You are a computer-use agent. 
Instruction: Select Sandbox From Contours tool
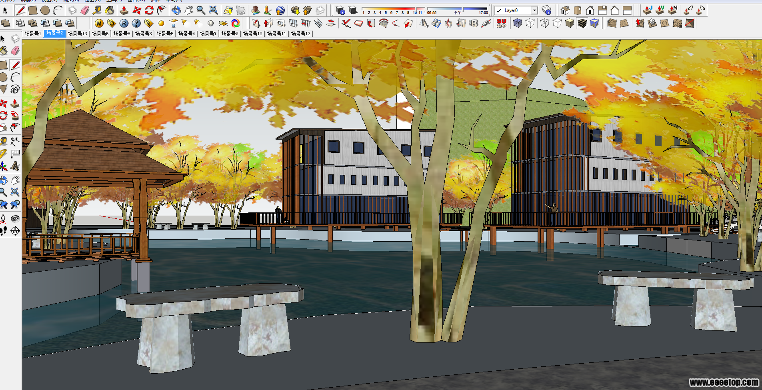click(612, 23)
